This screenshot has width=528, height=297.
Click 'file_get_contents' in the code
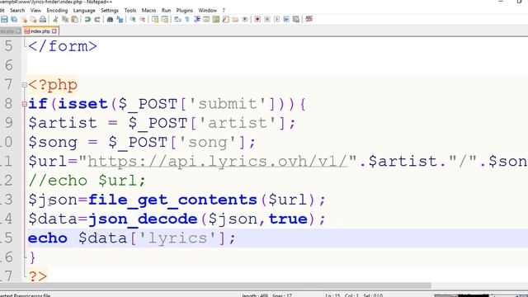tap(172, 200)
